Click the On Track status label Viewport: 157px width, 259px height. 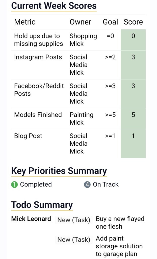point(106,185)
